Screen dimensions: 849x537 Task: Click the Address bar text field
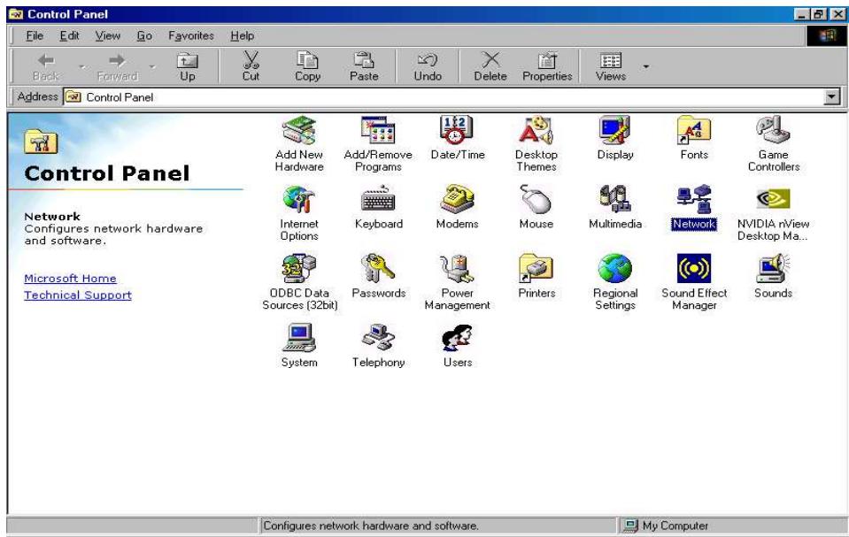[x=443, y=97]
